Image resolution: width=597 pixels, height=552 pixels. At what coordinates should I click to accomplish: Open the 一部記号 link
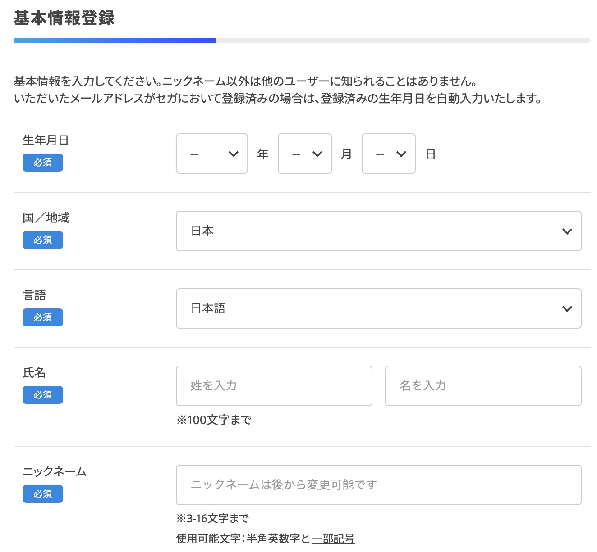[333, 538]
